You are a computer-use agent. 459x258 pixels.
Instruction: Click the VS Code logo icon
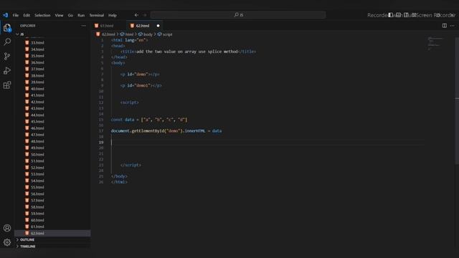coord(5,15)
